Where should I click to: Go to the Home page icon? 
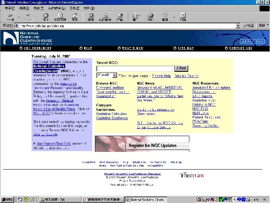coord(75,17)
